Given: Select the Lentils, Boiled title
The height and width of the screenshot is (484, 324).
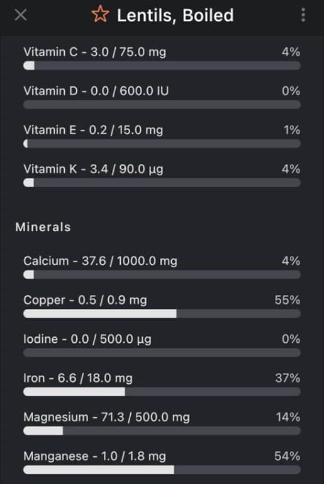Looking at the screenshot, I should click(x=176, y=15).
